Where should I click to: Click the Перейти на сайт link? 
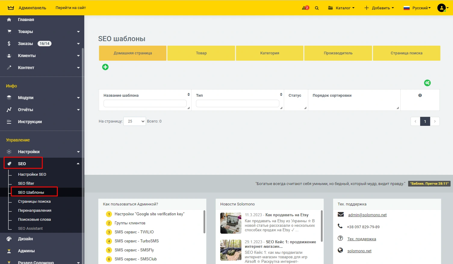click(71, 8)
